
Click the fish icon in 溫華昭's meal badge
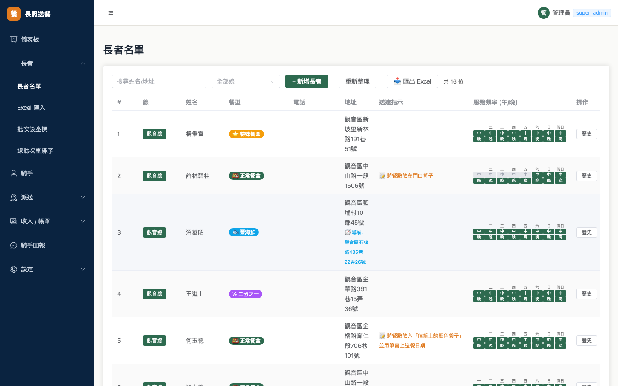coord(235,232)
